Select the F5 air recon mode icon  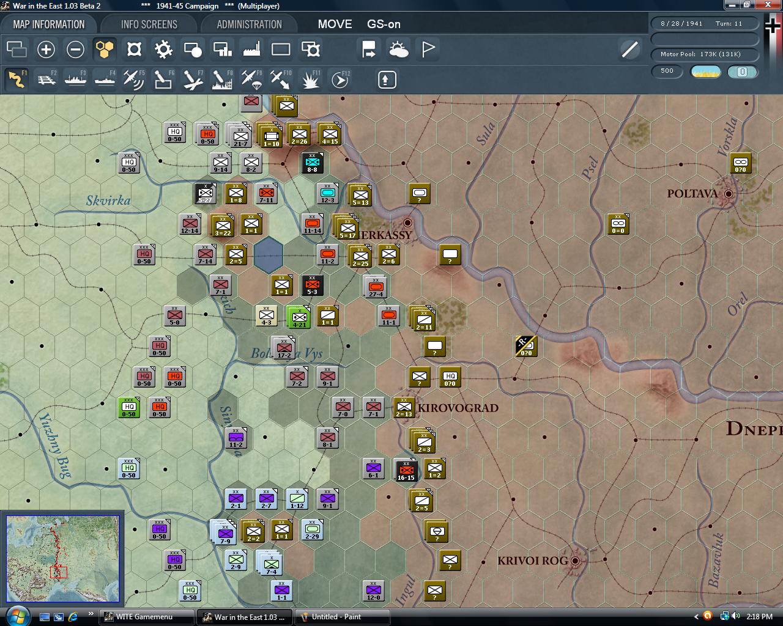[x=134, y=79]
